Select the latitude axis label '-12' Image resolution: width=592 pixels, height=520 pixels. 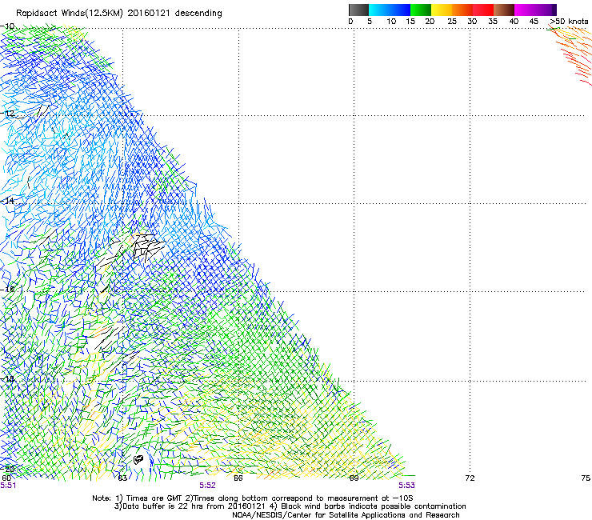point(8,114)
